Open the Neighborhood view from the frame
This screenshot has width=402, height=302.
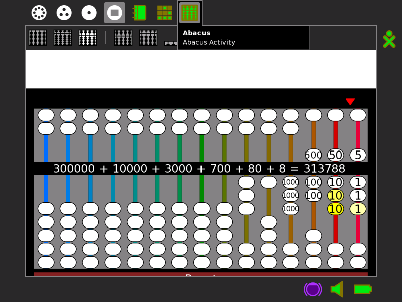pos(39,13)
